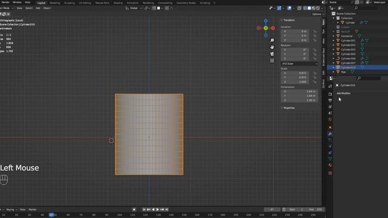Open the Window menu
The width and height of the screenshot is (388, 218).
[x=17, y=2]
